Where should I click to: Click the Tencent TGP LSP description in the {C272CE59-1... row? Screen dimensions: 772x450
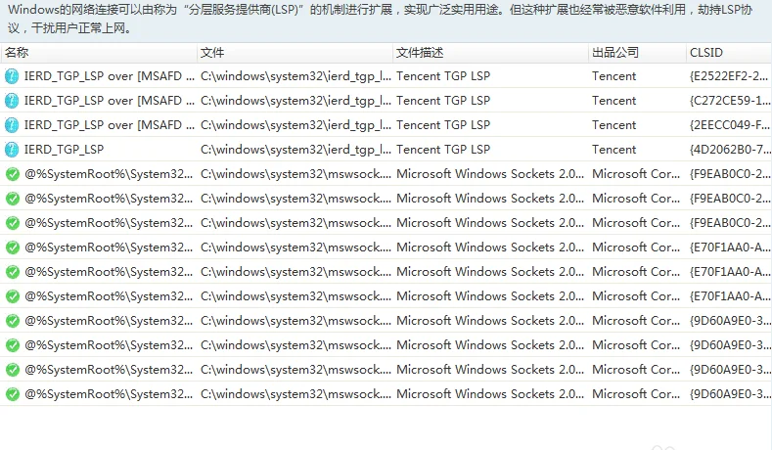tap(443, 101)
